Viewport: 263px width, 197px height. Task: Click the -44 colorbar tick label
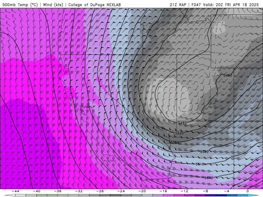point(15,191)
